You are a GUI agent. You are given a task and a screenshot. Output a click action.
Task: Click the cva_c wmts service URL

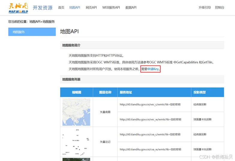150,134
